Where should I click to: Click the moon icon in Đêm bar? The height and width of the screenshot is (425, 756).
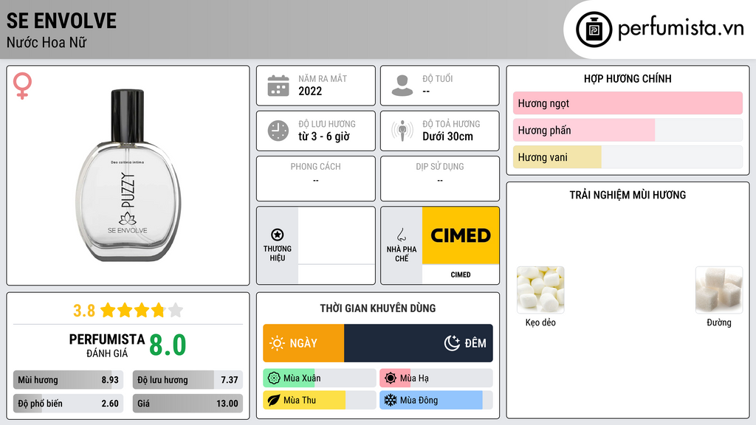pyautogui.click(x=452, y=343)
